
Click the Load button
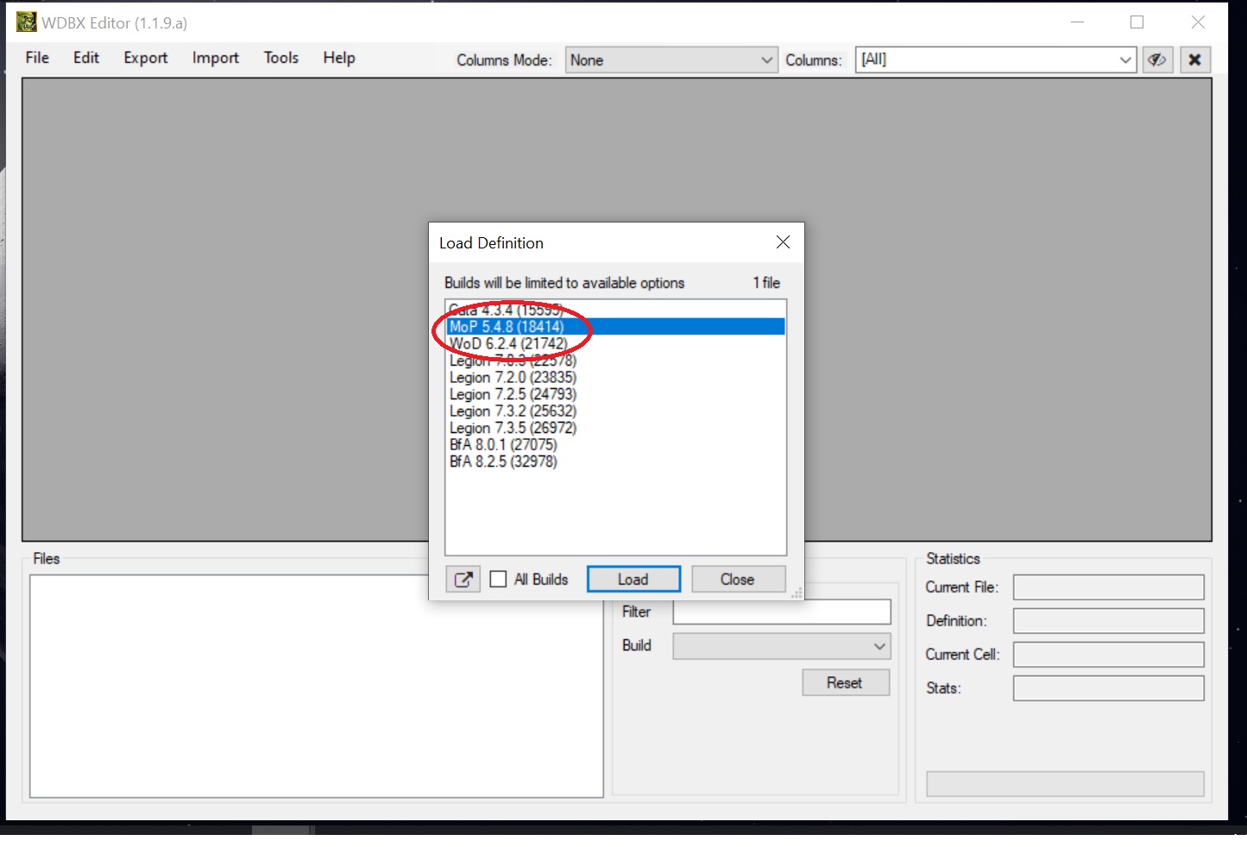633,580
